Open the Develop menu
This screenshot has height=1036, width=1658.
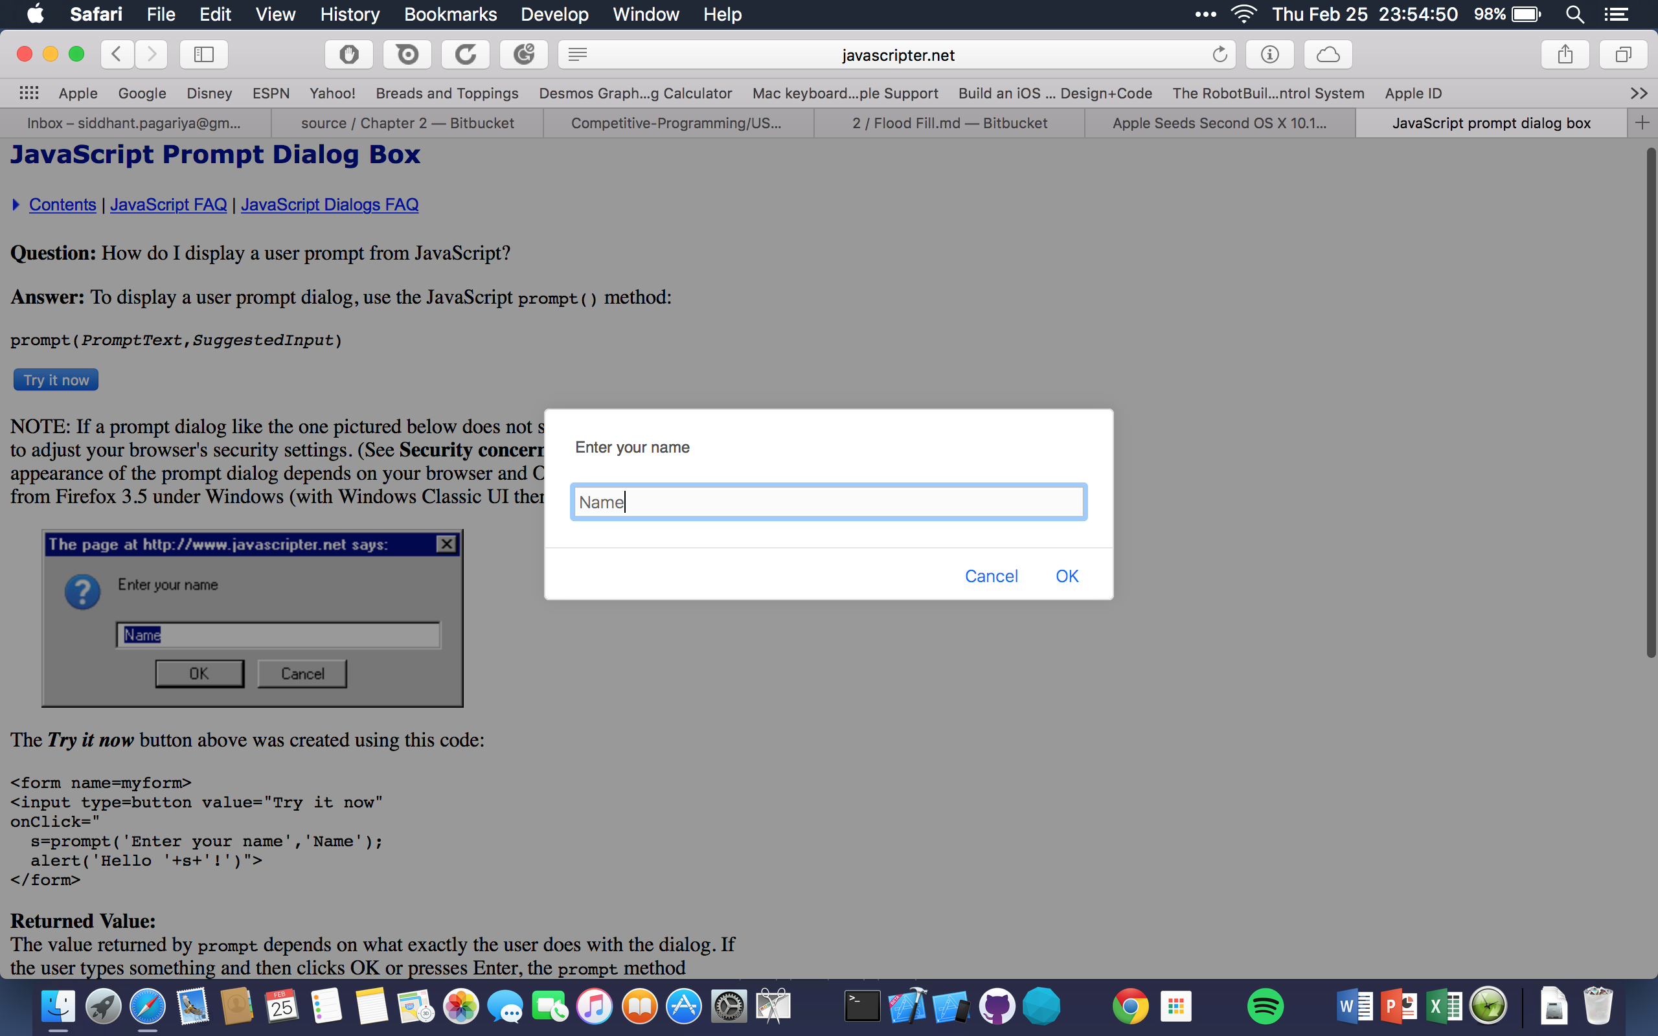point(554,14)
